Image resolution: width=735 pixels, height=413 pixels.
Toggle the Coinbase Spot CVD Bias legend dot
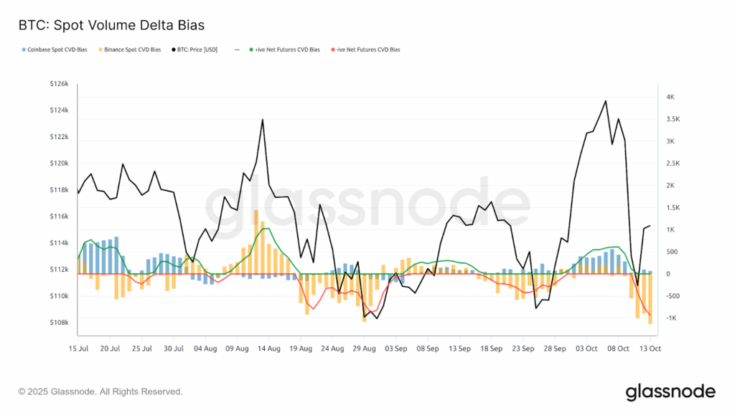pos(24,50)
